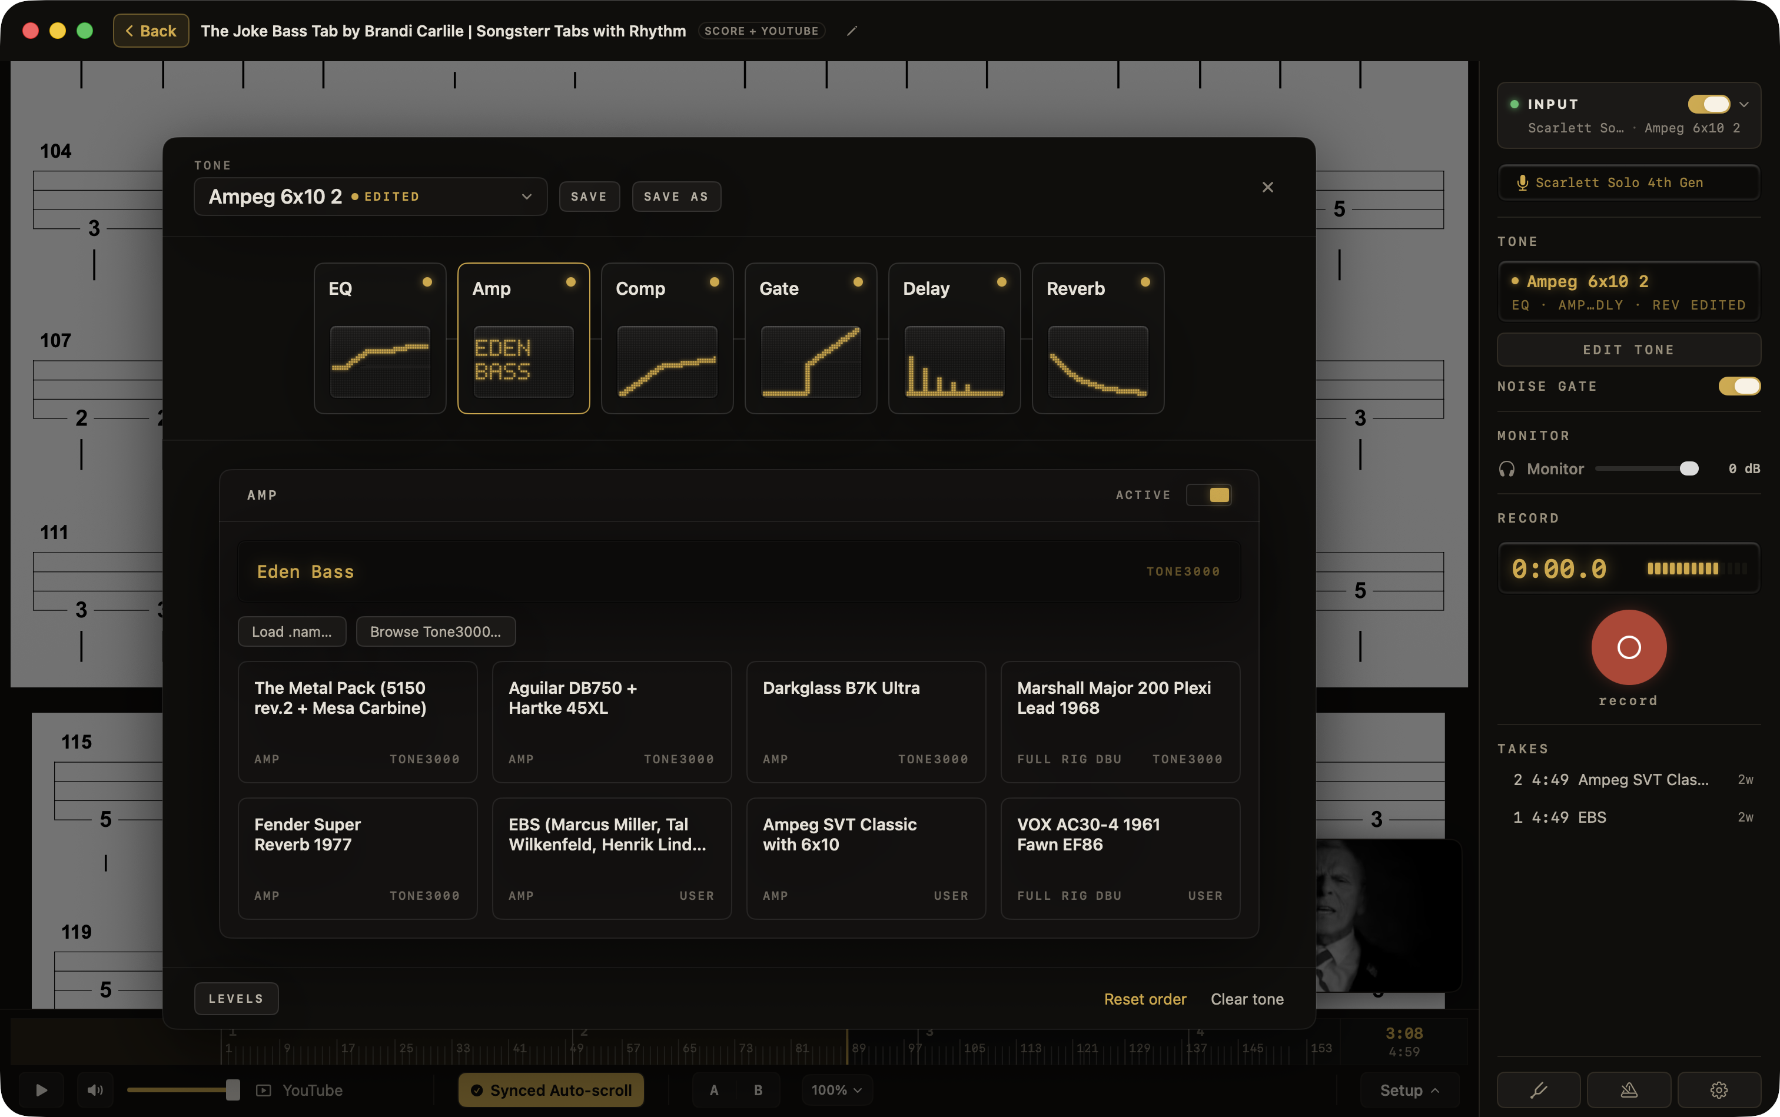Image resolution: width=1780 pixels, height=1117 pixels.
Task: Toggle the Gate stage enabled dot
Action: pos(858,281)
